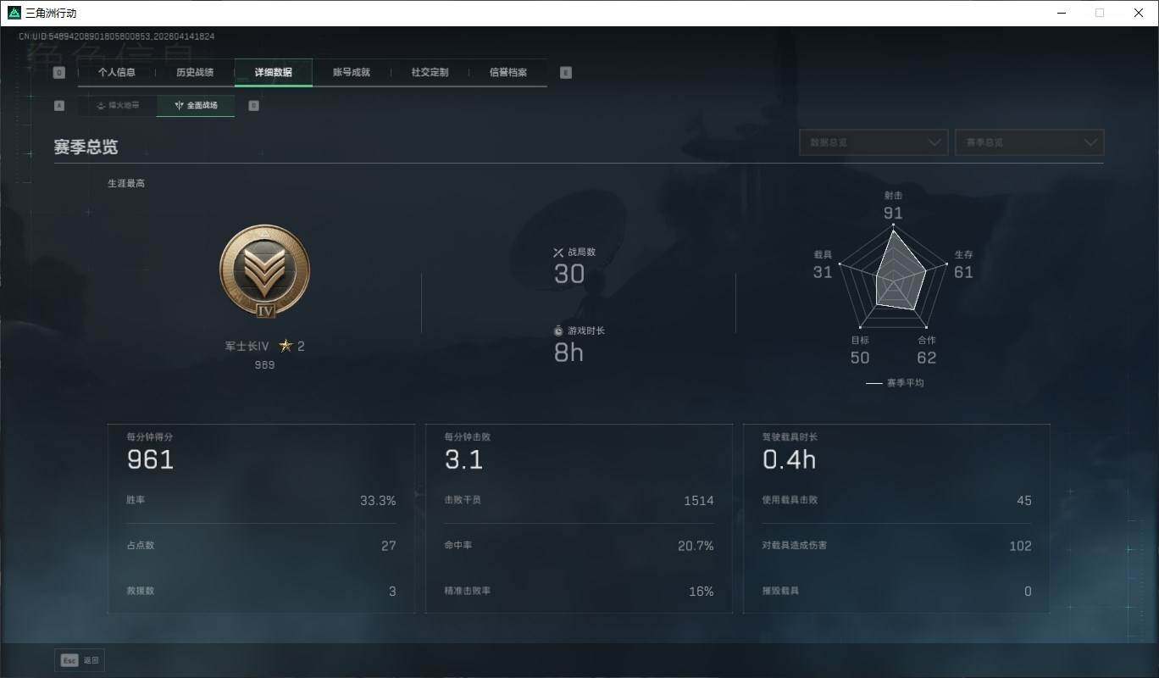Click the 精准击败率 value 16%

(x=701, y=592)
